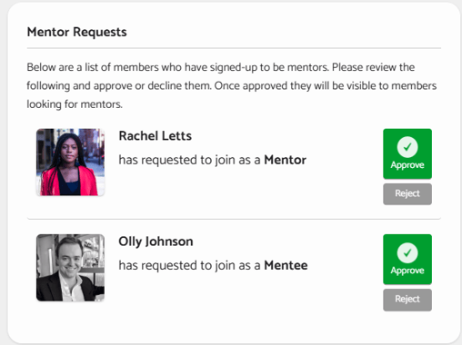Click the Mentor Requests heading
This screenshot has width=462, height=345.
77,32
